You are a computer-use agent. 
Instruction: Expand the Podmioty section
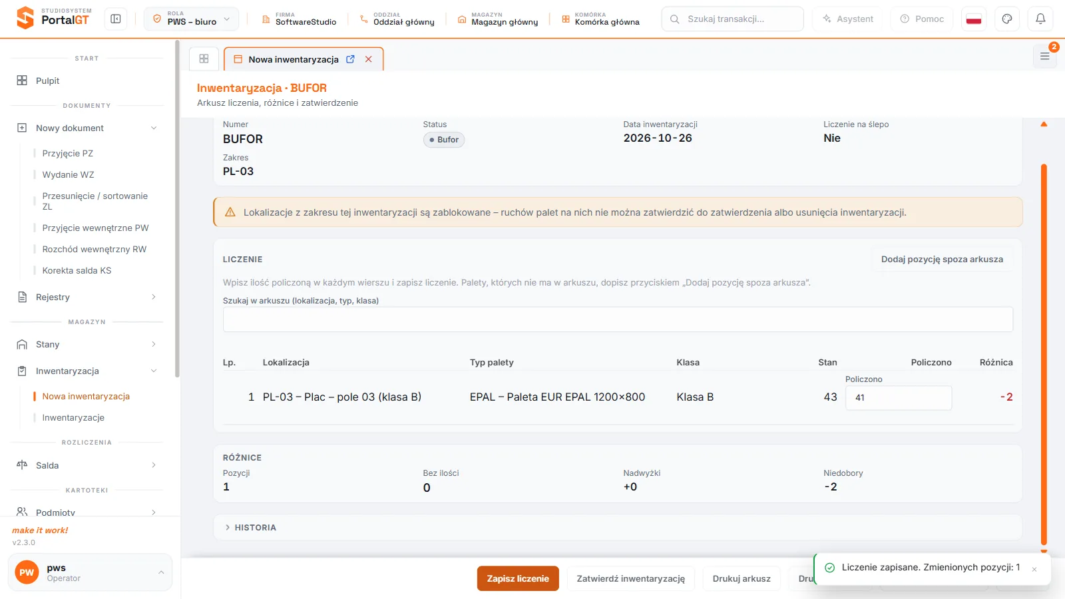click(87, 512)
